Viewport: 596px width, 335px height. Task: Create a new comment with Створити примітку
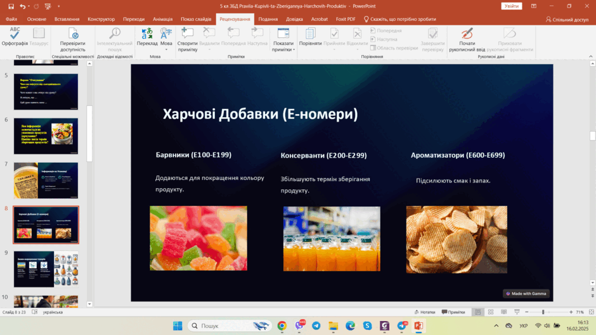(188, 39)
